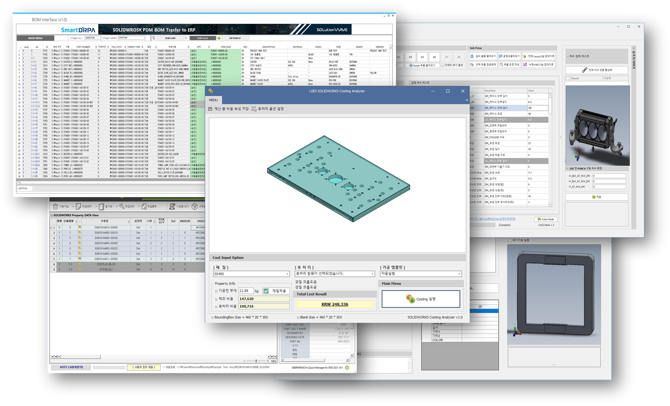This screenshot has height=406, width=670.
Task: Collapse the Costing Analyzer ribbon chevron
Action: 466,100
